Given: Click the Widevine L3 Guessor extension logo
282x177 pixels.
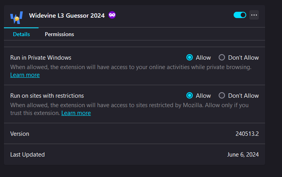Looking at the screenshot, I should click(17, 16).
